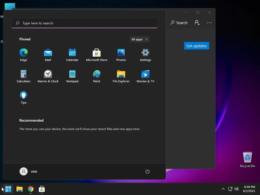
Task: Maximize the background Store window
Action: tap(198, 12)
